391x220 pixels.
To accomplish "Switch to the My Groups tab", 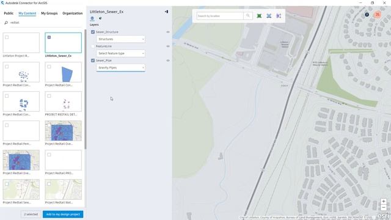I will click(x=49, y=13).
